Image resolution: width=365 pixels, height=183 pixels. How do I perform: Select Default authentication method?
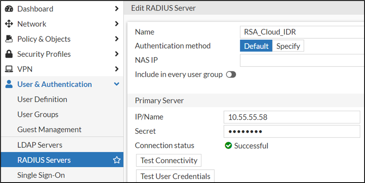click(256, 46)
